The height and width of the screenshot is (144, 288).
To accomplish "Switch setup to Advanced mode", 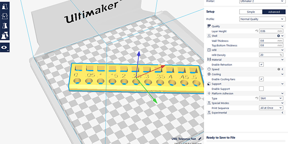I will (274, 12).
